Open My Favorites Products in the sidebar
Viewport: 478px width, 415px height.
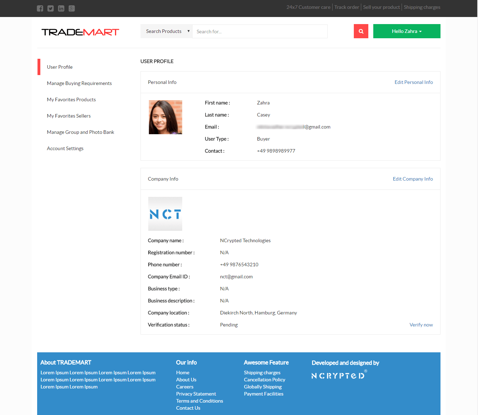(71, 100)
